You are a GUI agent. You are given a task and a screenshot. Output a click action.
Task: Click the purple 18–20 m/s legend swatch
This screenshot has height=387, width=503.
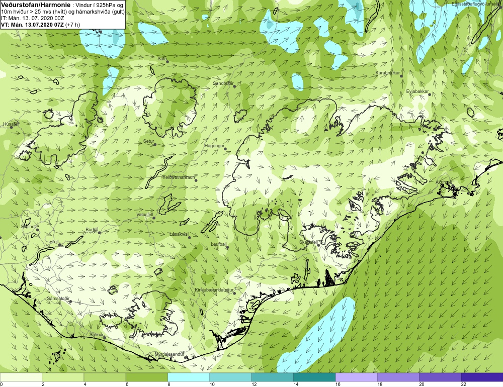point(398,377)
